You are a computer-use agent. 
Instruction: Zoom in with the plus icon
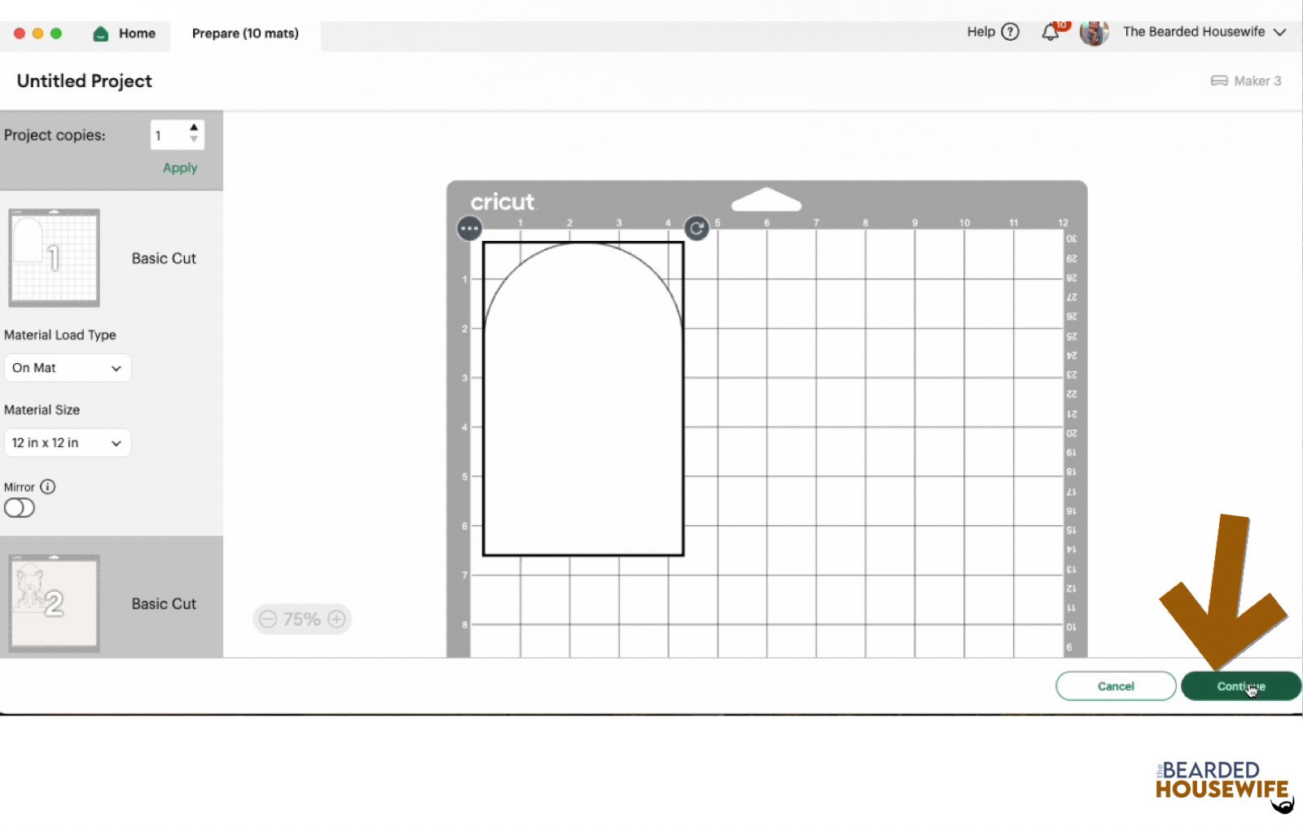point(336,620)
